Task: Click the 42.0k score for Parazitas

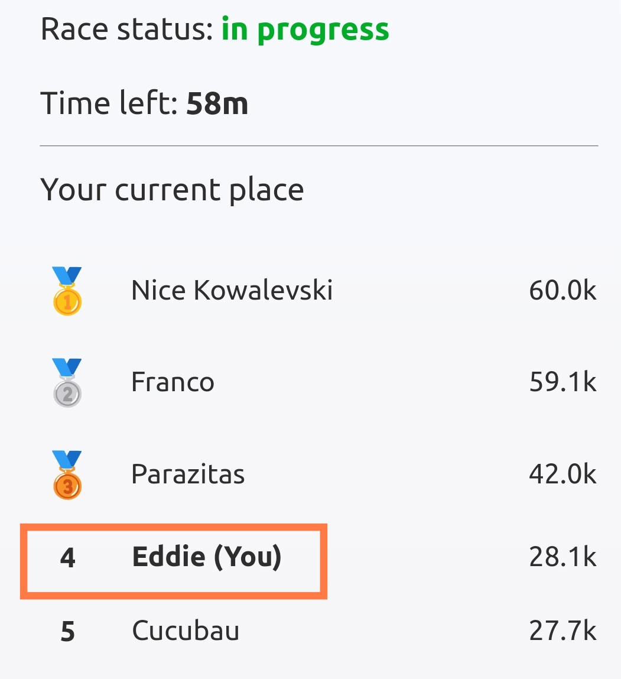Action: 563,474
